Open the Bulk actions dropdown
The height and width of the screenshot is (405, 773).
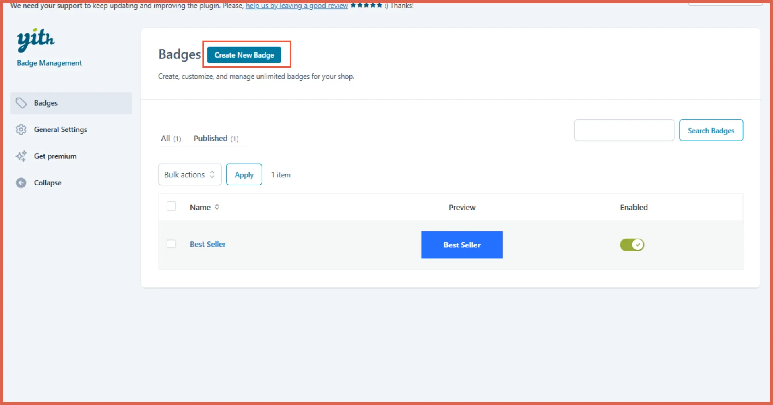pyautogui.click(x=190, y=174)
